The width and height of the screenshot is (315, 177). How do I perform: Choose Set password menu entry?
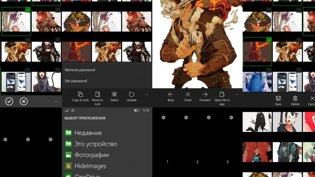pos(76,81)
